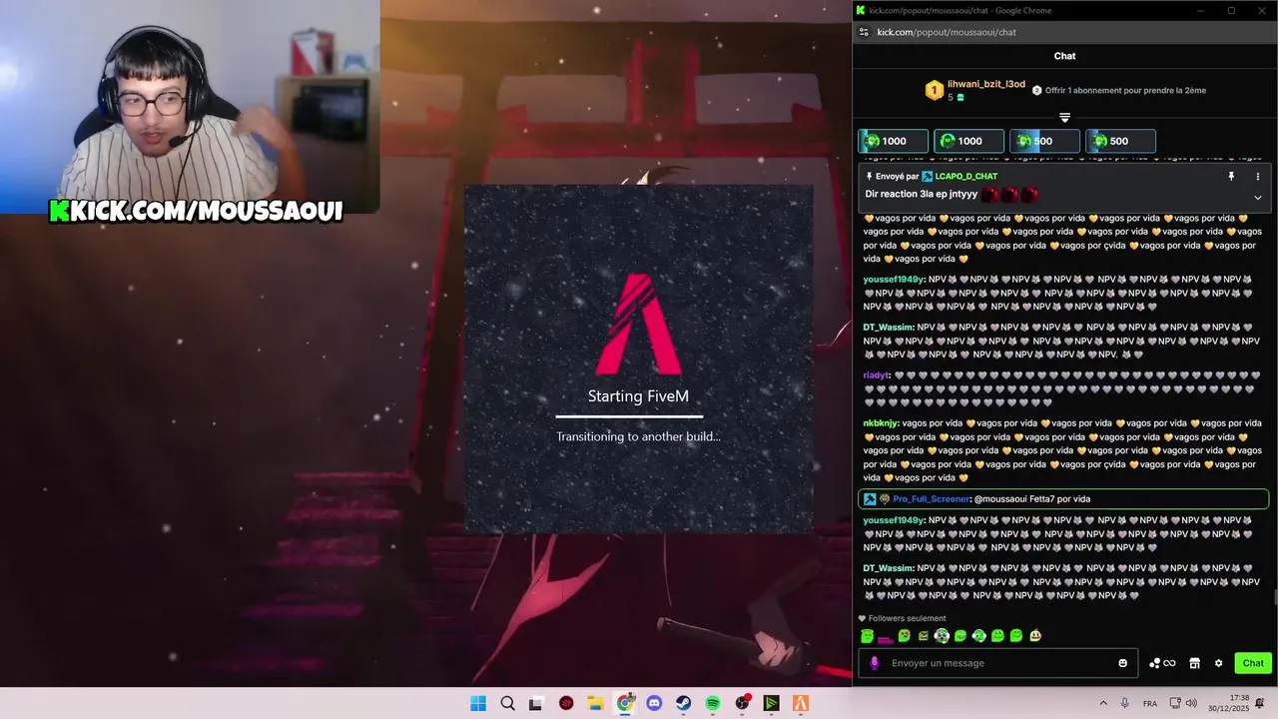Screen dimensions: 1278x719
Task: Open the Kick shop storefront icon
Action: point(1194,663)
